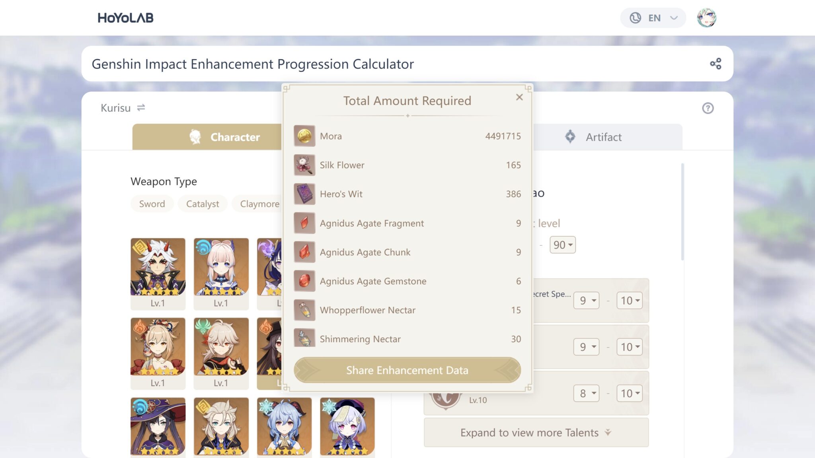Click Share Enhancement Data button
Viewport: 815px width, 458px height.
click(407, 370)
